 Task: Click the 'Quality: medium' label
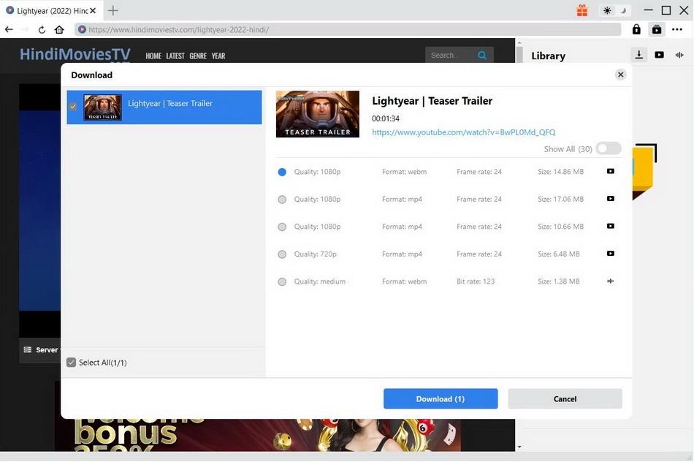pyautogui.click(x=319, y=281)
